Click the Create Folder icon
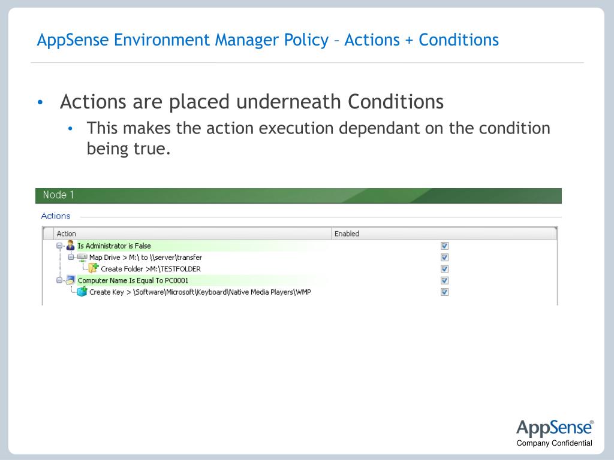 pos(93,268)
